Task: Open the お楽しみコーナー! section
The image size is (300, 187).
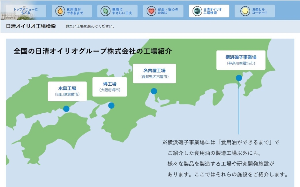Action: coord(255,10)
